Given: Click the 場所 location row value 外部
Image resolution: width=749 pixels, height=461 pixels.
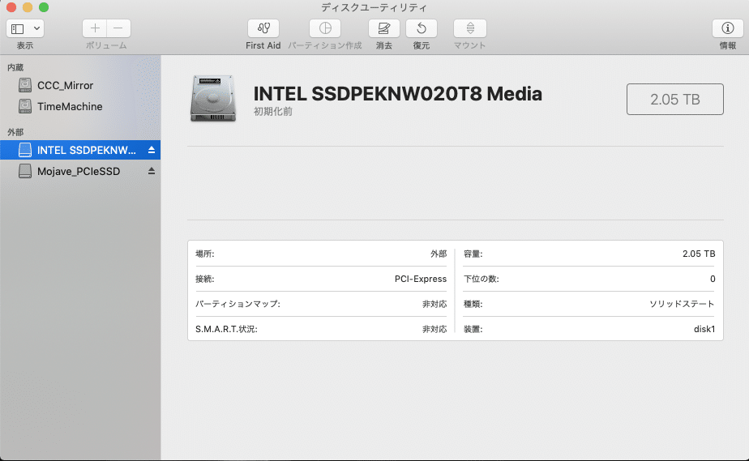Looking at the screenshot, I should click(x=439, y=254).
